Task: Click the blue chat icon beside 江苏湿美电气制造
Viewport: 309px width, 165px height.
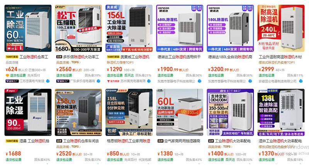Action: (x=48, y=81)
